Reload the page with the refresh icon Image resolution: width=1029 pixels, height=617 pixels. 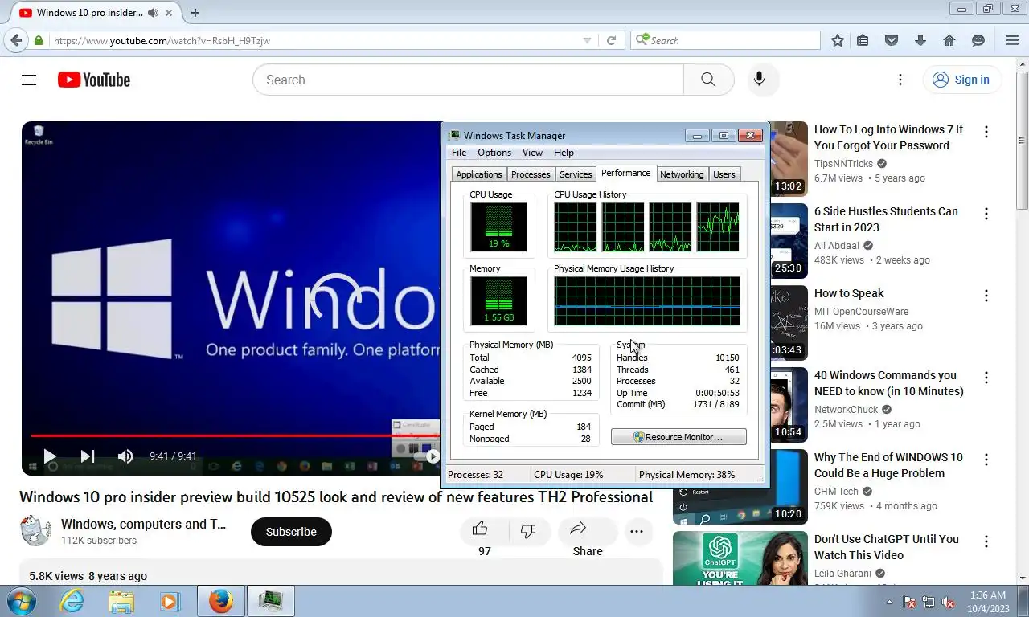[x=612, y=40]
